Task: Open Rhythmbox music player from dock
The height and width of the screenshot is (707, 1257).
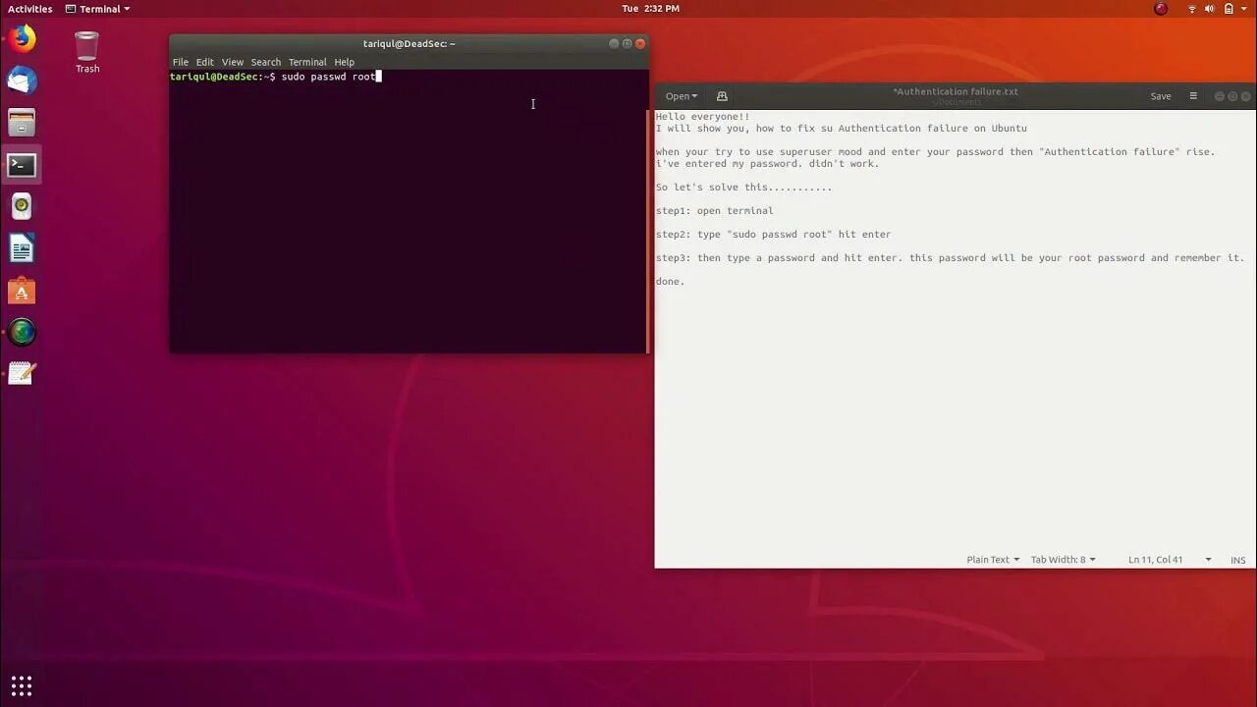Action: coord(22,206)
